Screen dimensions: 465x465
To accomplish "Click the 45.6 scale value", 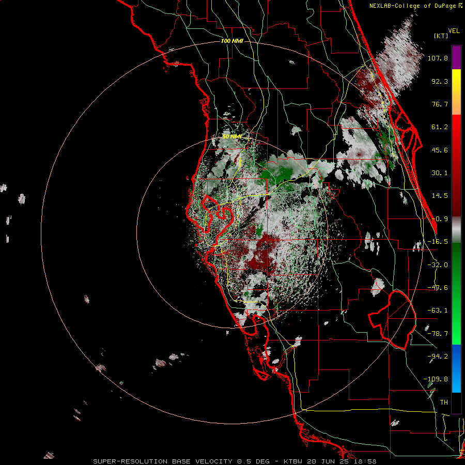I will click(x=440, y=150).
